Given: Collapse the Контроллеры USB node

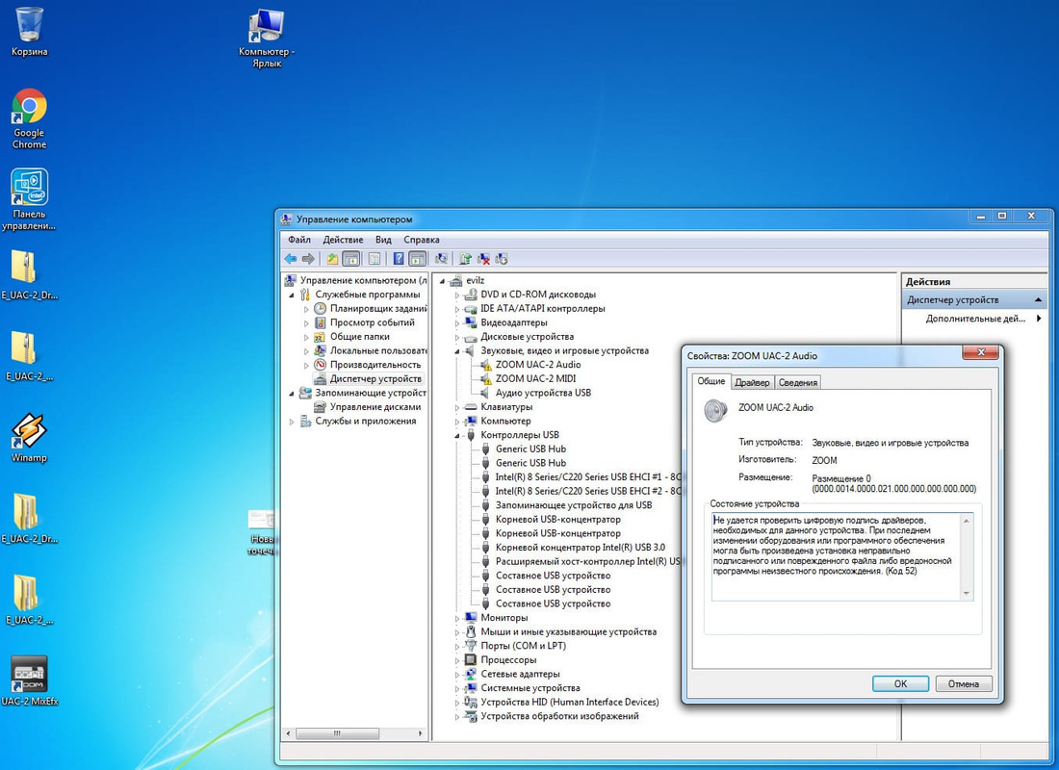Looking at the screenshot, I should tap(457, 436).
